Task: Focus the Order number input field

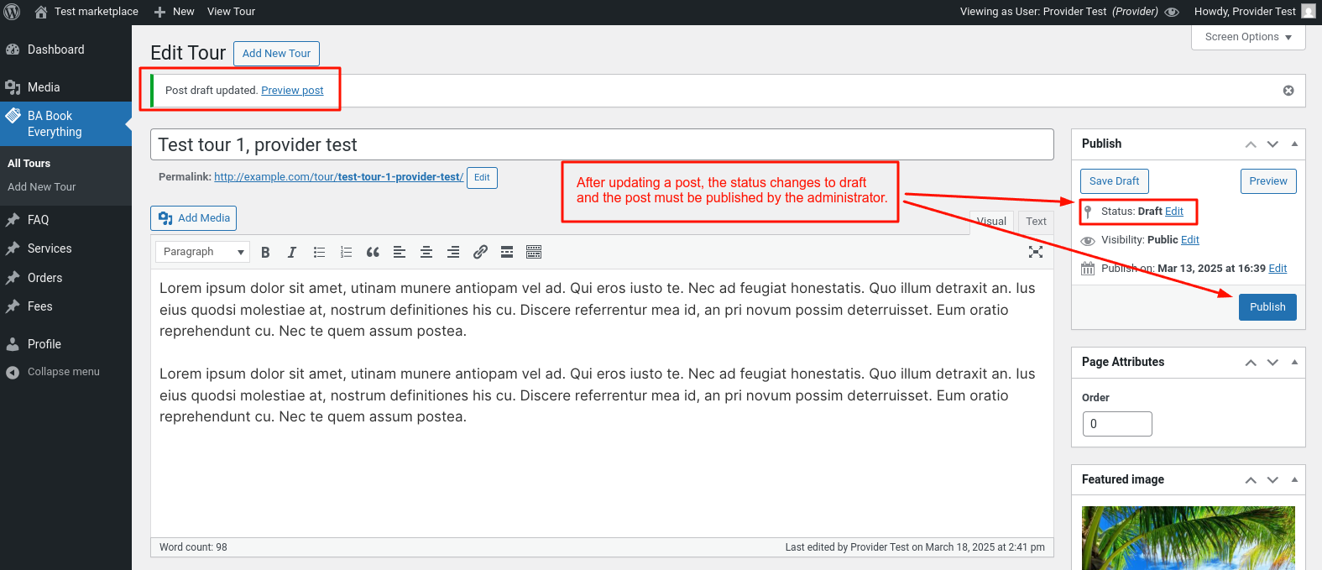Action: tap(1117, 424)
